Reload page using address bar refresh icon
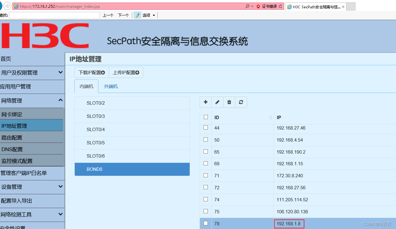The image size is (396, 229). tap(280, 6)
